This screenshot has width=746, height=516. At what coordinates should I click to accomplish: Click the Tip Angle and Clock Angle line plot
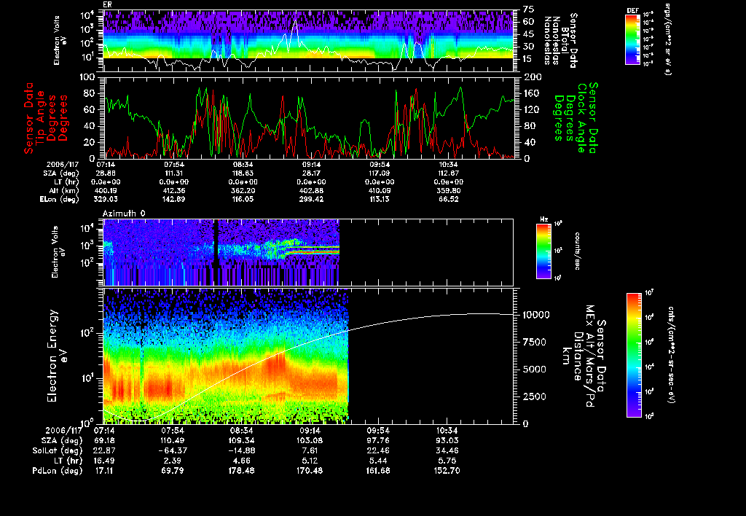(308, 117)
